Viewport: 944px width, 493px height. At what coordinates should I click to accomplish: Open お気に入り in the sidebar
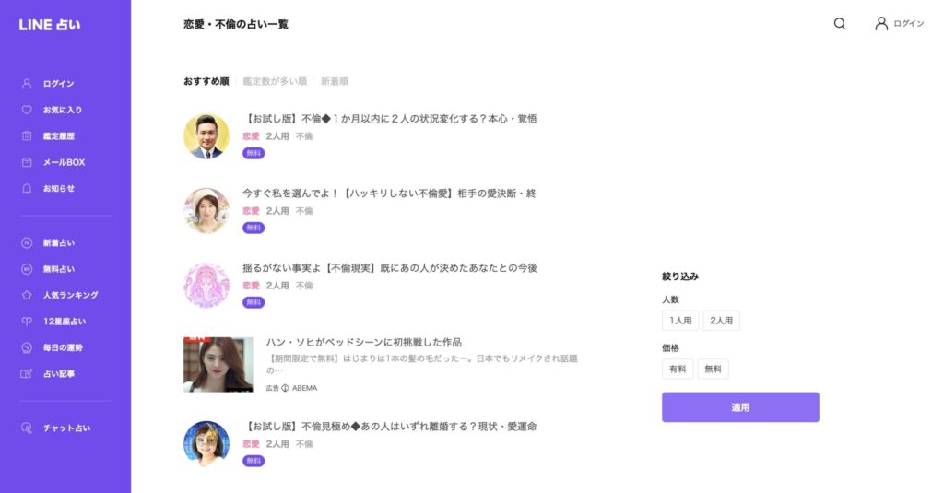63,110
